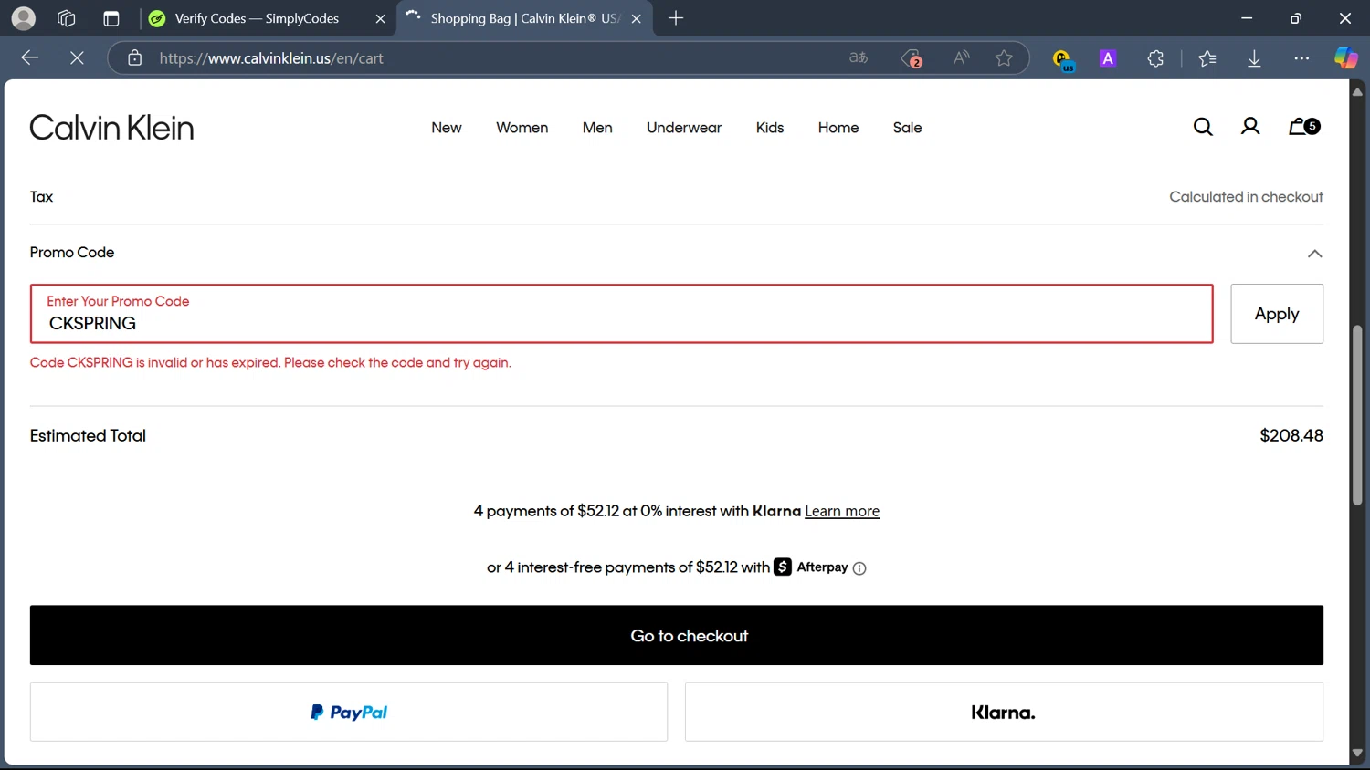Screen dimensions: 1370x770
Task: Pay with the Klarna. button
Action: coord(1004,713)
